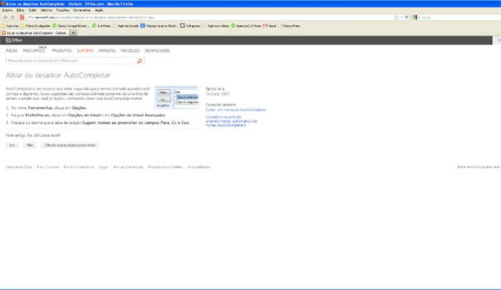Open the Exibir menu
The width and height of the screenshot is (501, 290).
tap(32, 10)
